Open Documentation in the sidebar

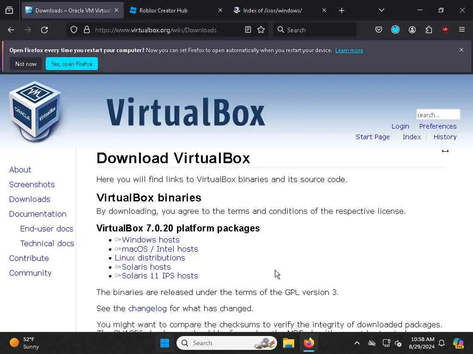coord(38,214)
